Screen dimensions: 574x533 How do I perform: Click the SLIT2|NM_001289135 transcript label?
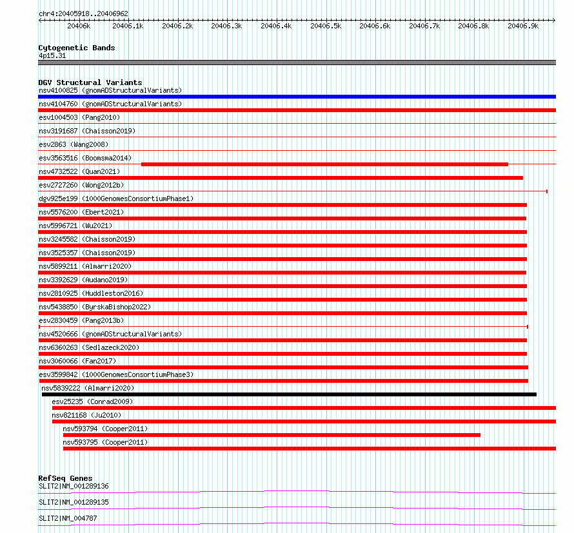pyautogui.click(x=74, y=502)
